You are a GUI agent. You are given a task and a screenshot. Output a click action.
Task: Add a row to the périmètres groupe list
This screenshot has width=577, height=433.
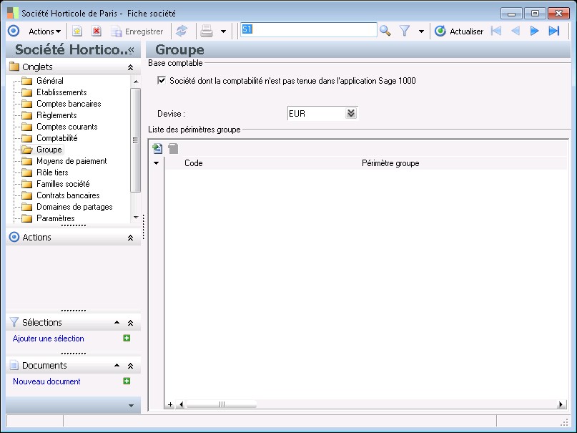tap(158, 148)
